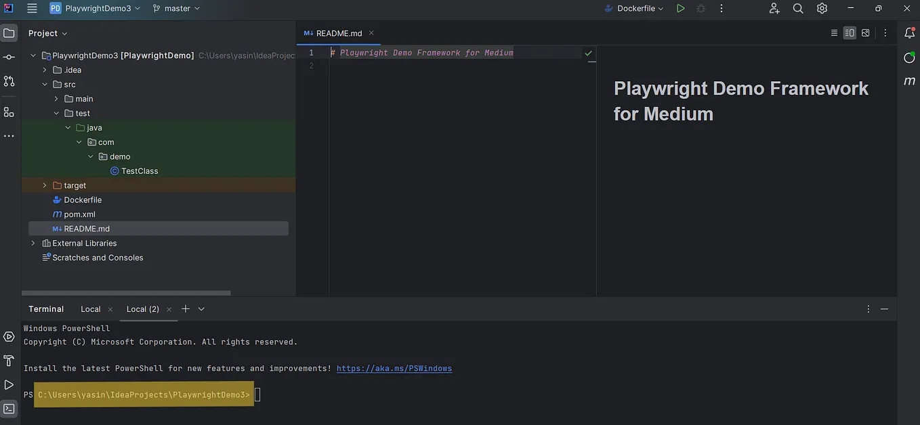The height and width of the screenshot is (425, 920).
Task: Run the Dockerfile configuration with green play button
Action: pyautogui.click(x=680, y=8)
